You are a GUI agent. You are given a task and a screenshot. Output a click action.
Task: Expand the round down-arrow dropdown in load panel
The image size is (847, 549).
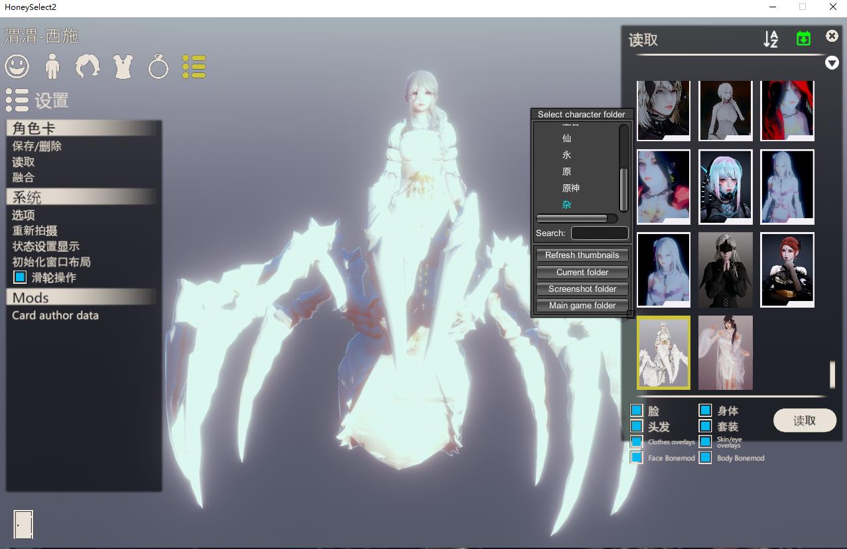tap(832, 63)
